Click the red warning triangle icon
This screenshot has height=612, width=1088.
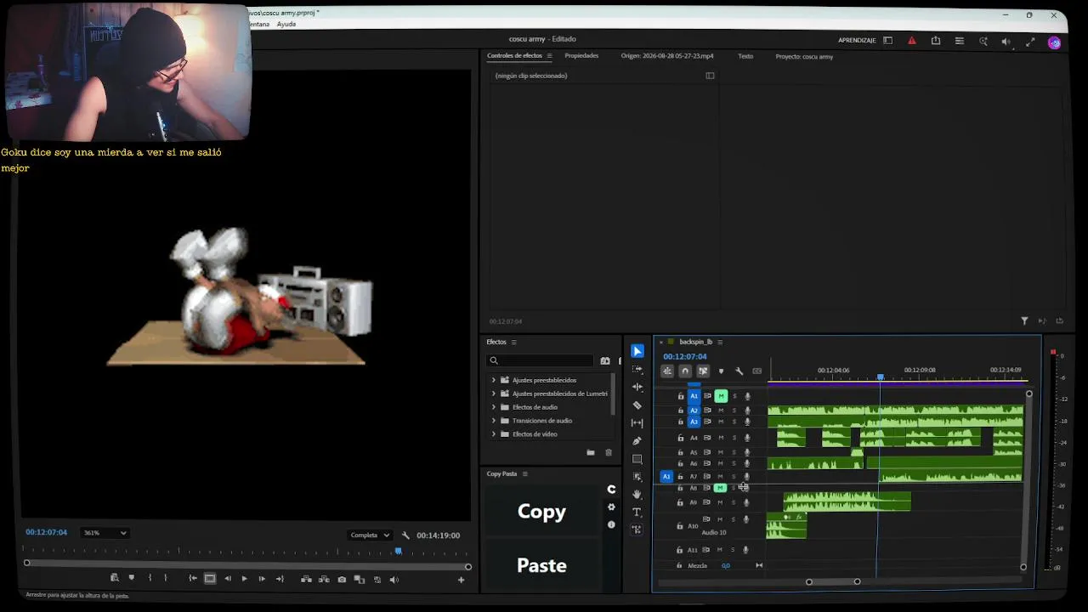click(x=912, y=40)
